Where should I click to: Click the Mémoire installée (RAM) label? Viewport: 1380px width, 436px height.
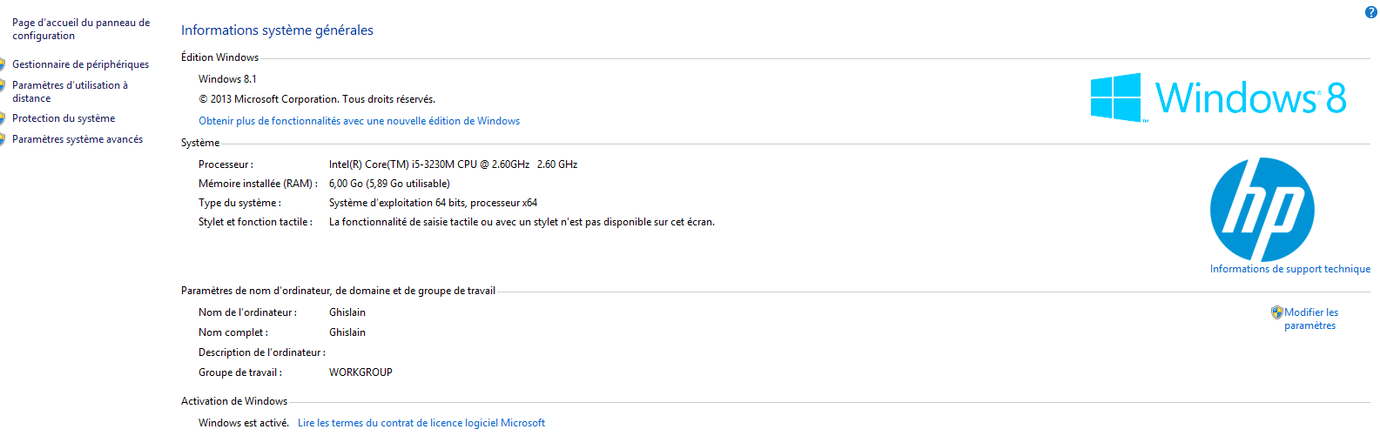click(x=258, y=184)
